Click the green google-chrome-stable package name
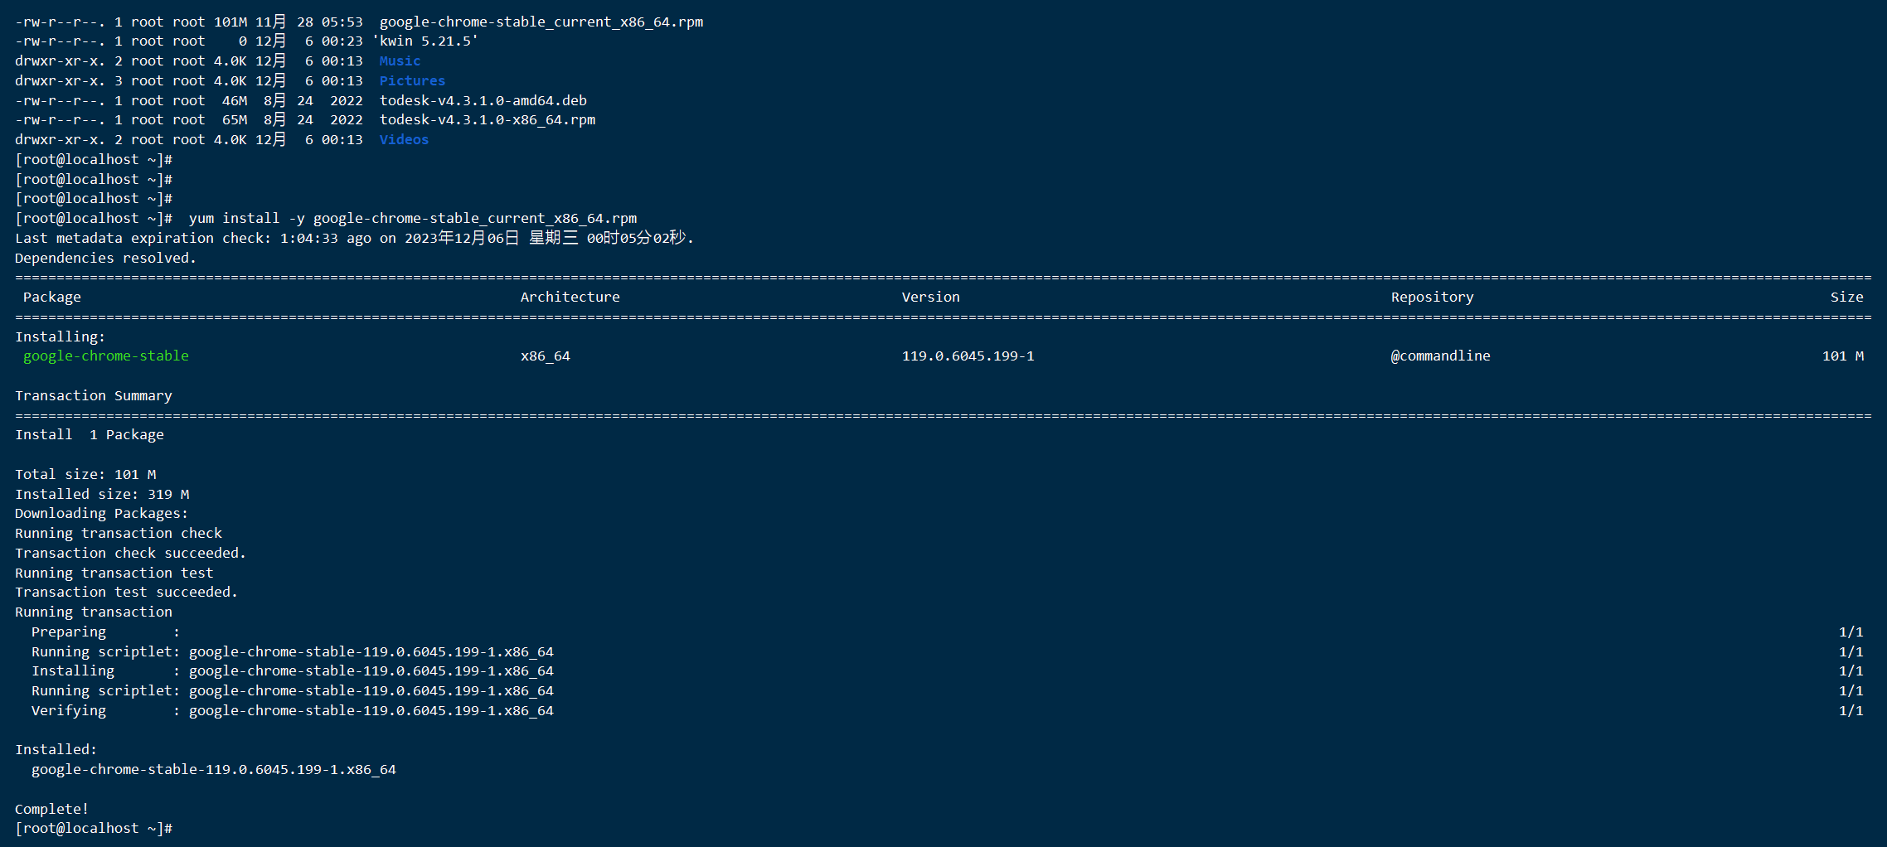The width and height of the screenshot is (1887, 847). click(x=106, y=356)
